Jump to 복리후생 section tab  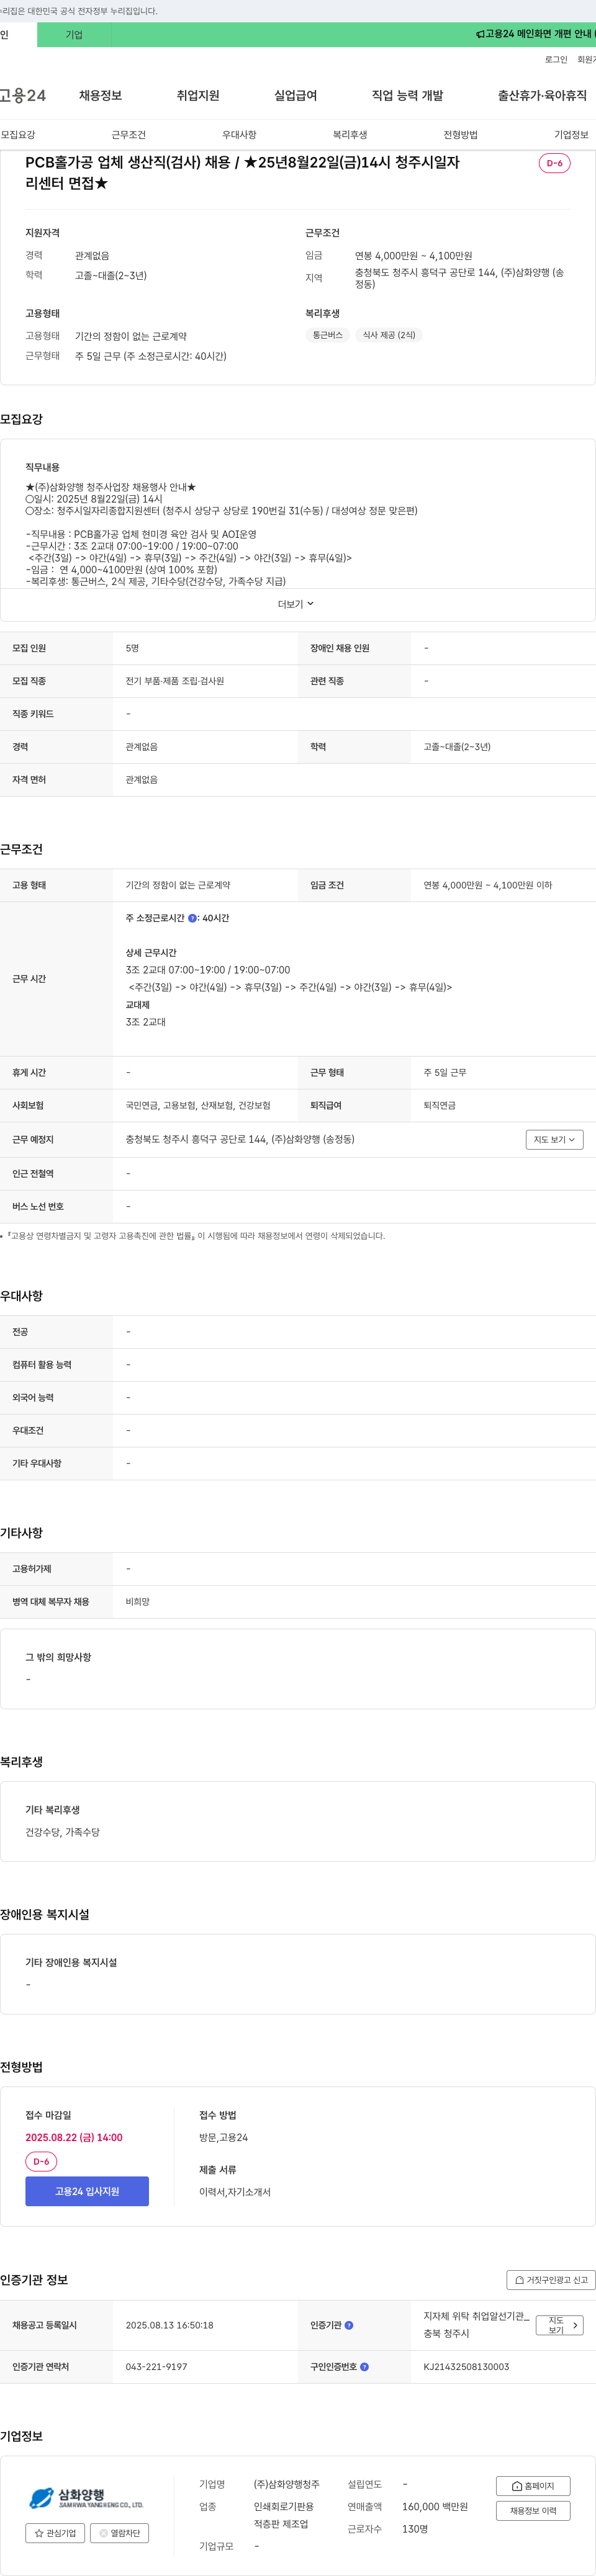click(350, 135)
